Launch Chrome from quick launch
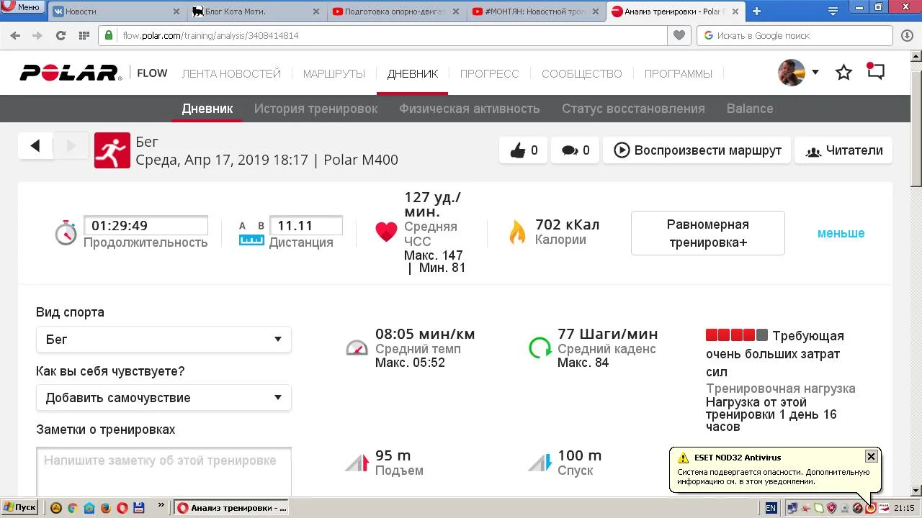 tap(73, 508)
